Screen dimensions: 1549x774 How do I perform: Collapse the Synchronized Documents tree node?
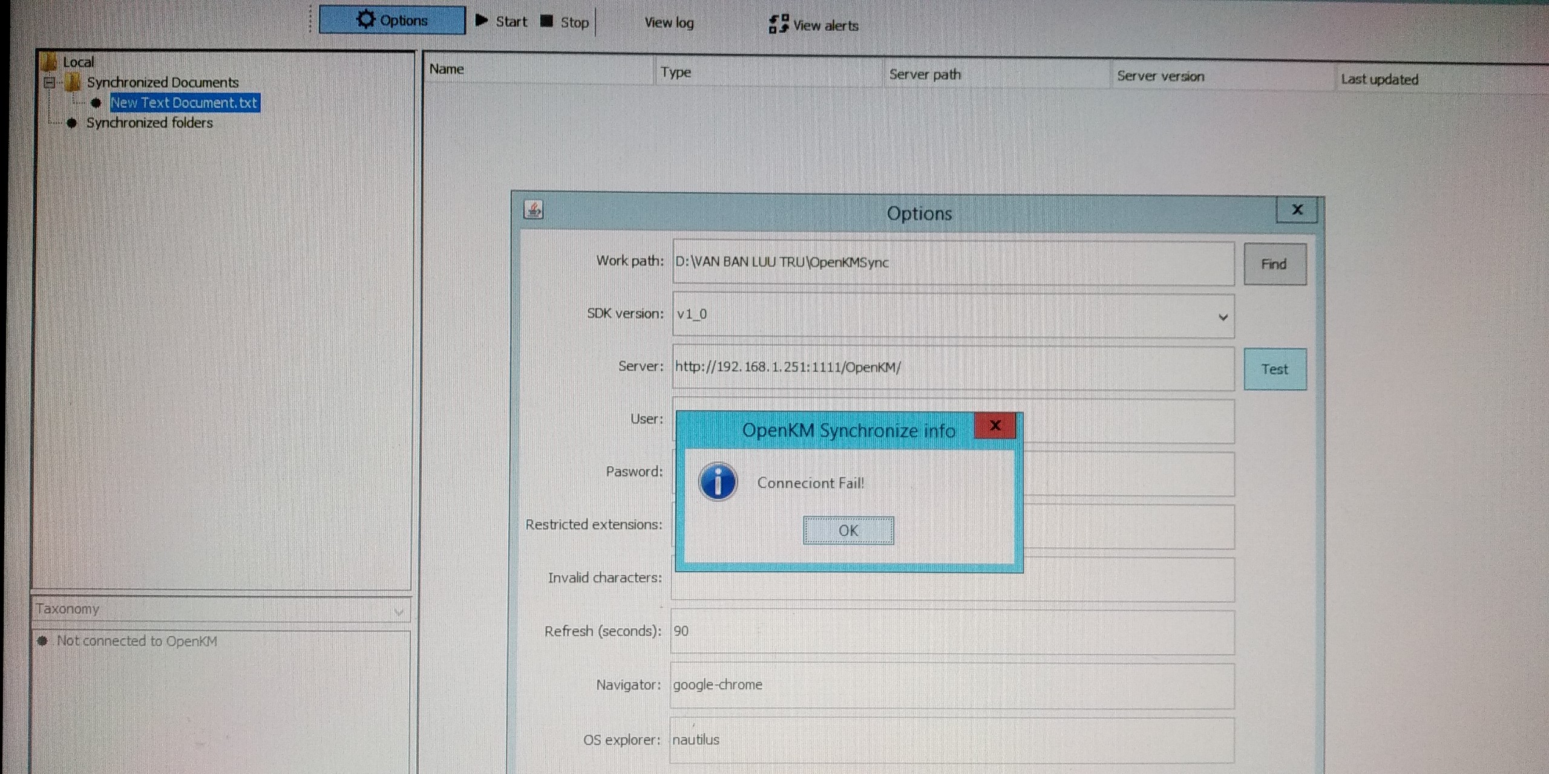click(x=50, y=82)
